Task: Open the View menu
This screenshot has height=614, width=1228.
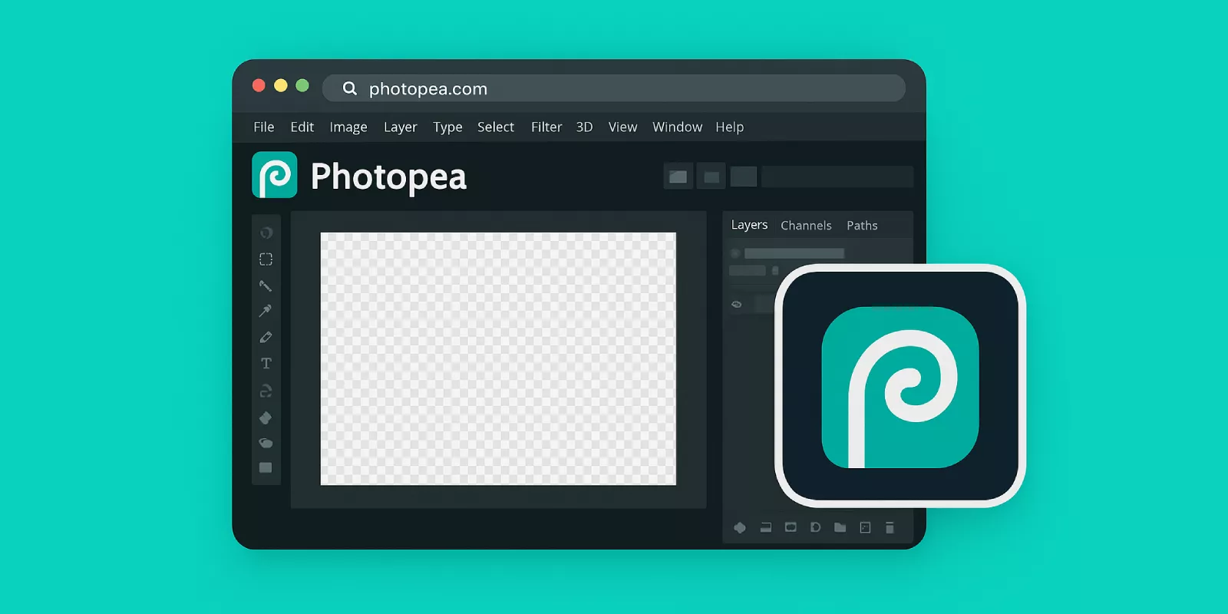Action: pyautogui.click(x=623, y=127)
